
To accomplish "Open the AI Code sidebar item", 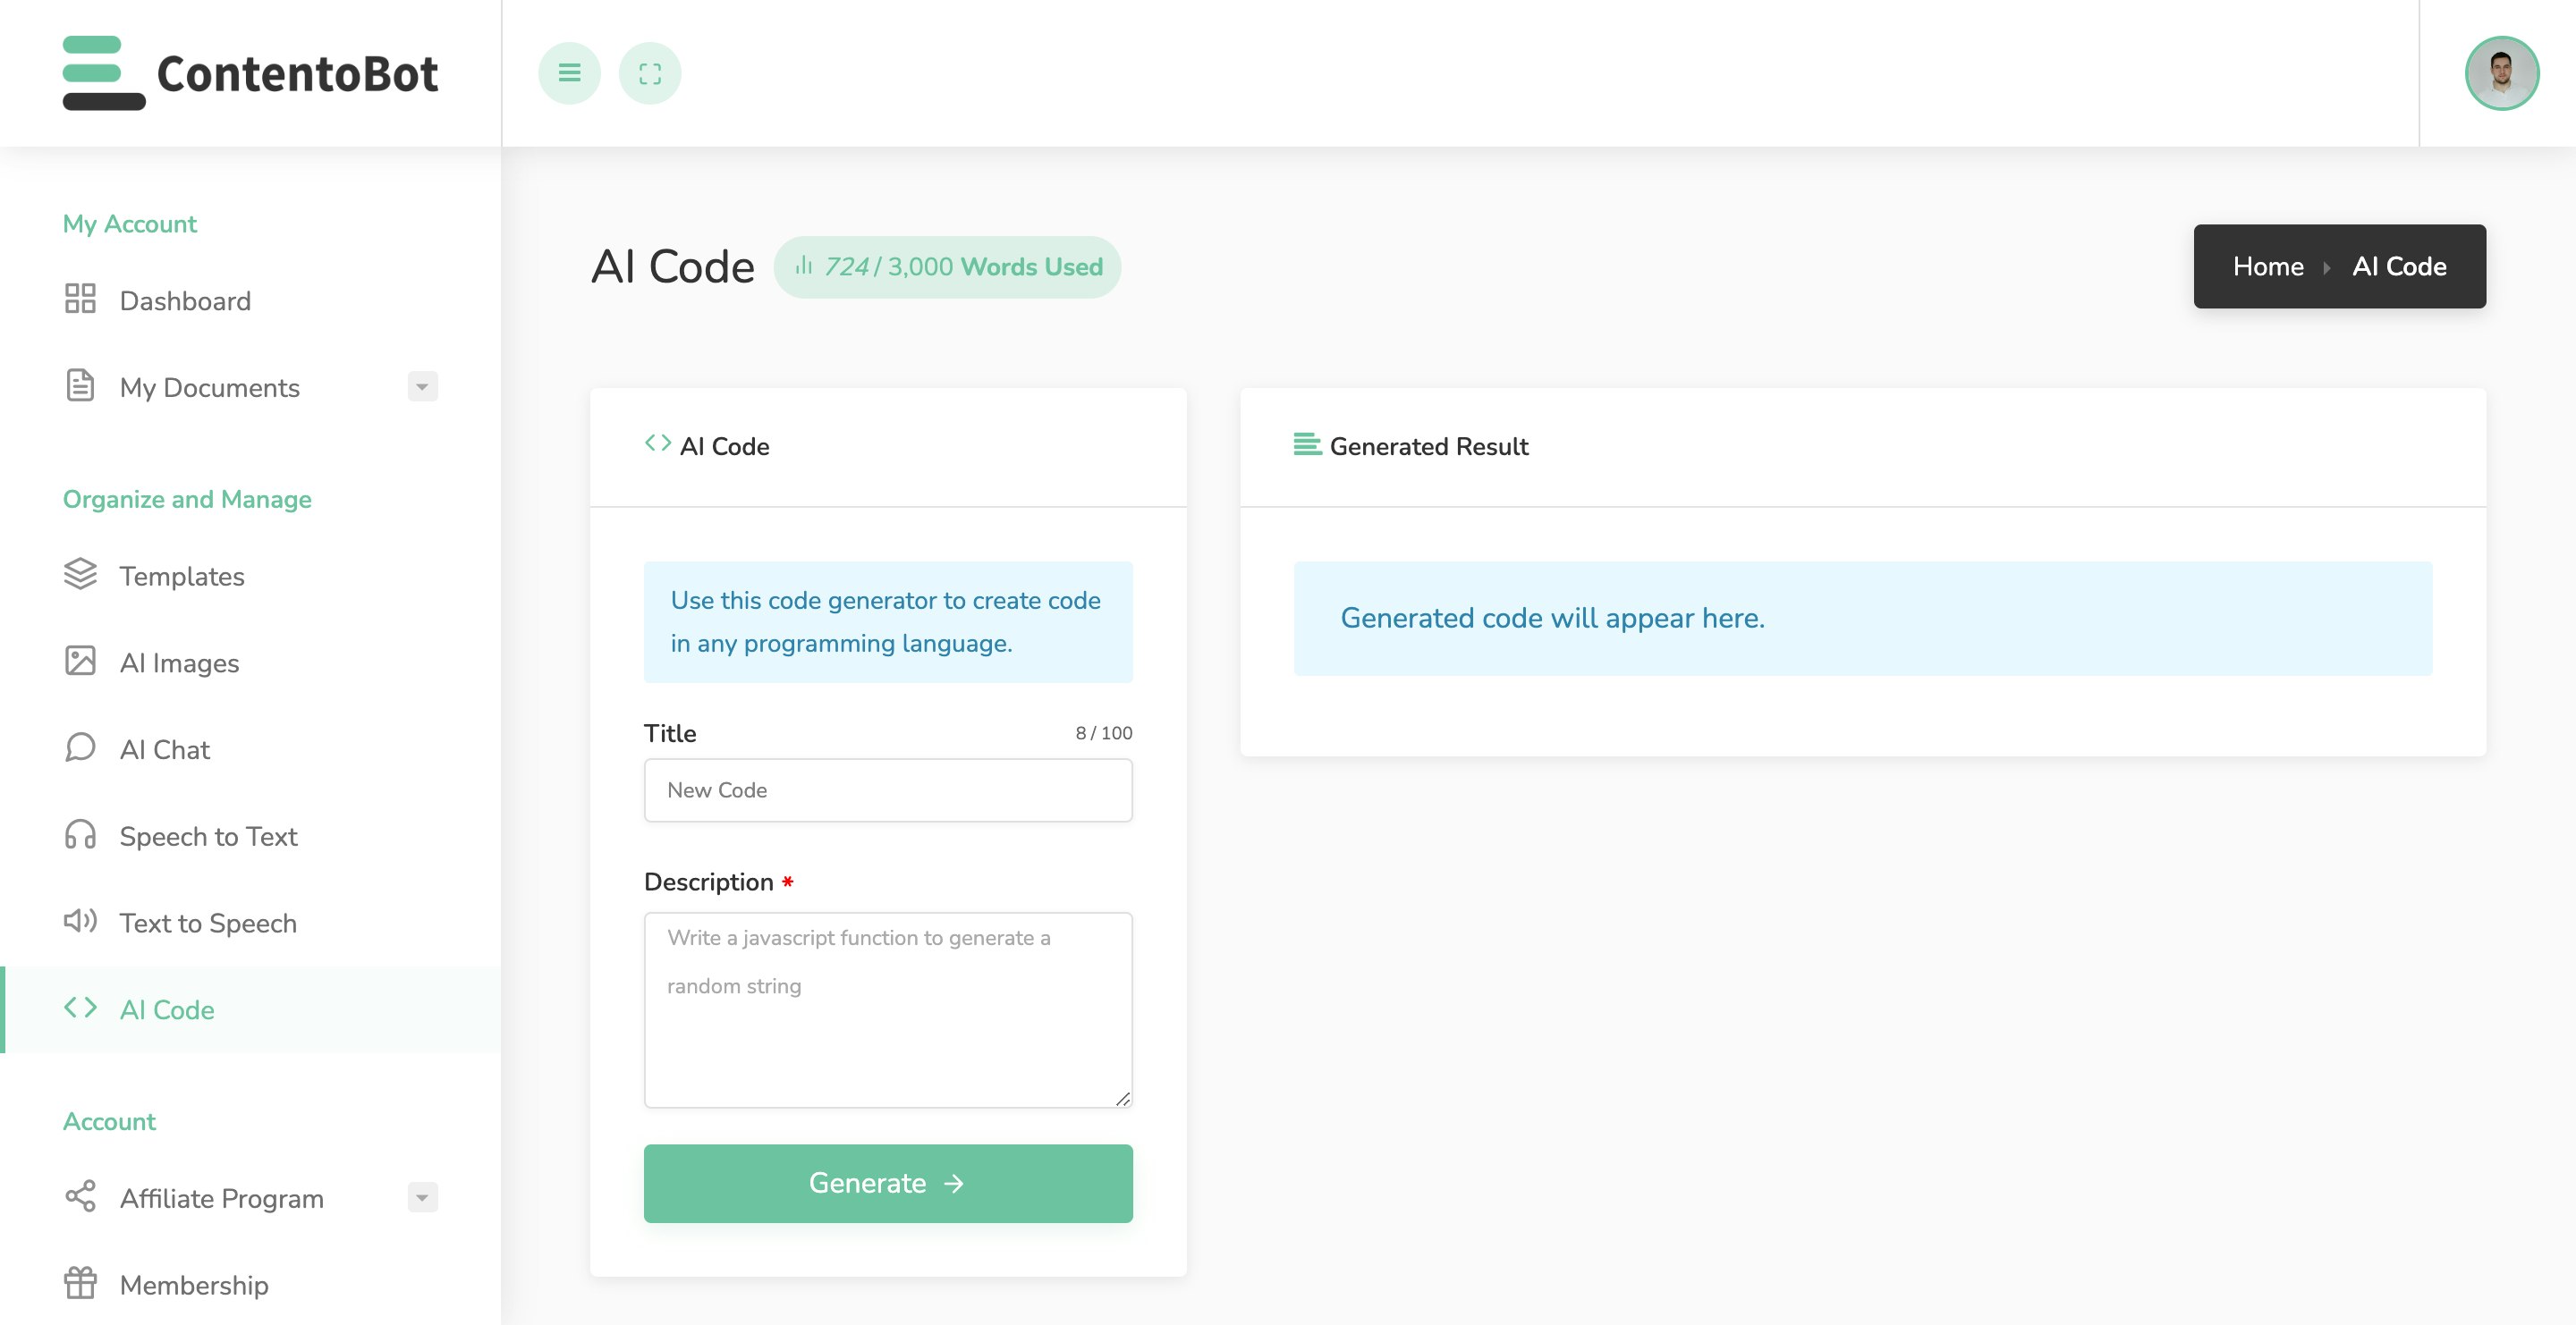I will tap(167, 1009).
